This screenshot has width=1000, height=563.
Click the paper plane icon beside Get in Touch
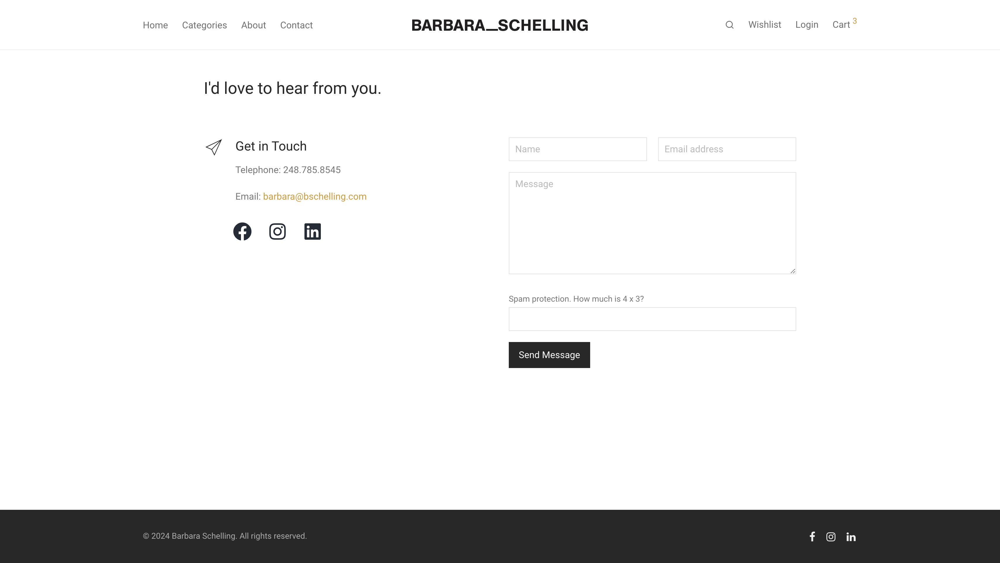[213, 147]
